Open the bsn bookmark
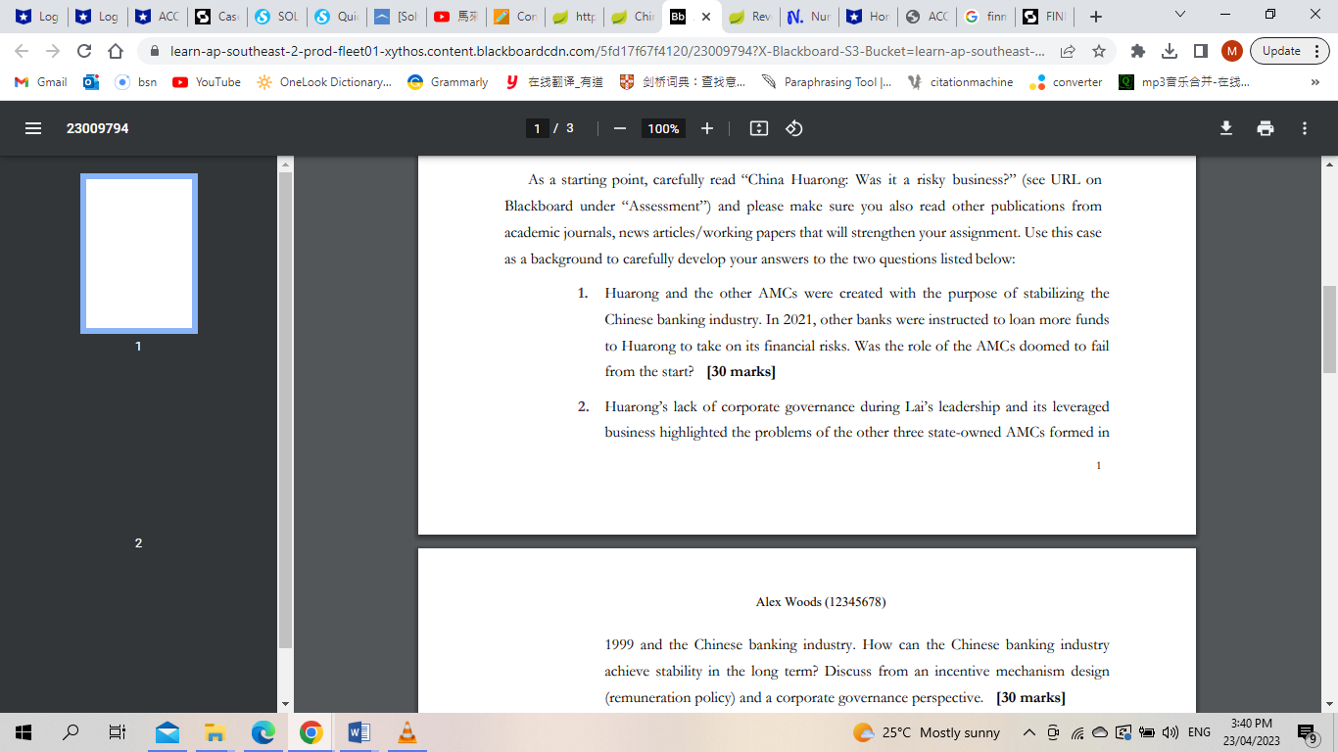This screenshot has height=752, width=1338. (x=136, y=82)
